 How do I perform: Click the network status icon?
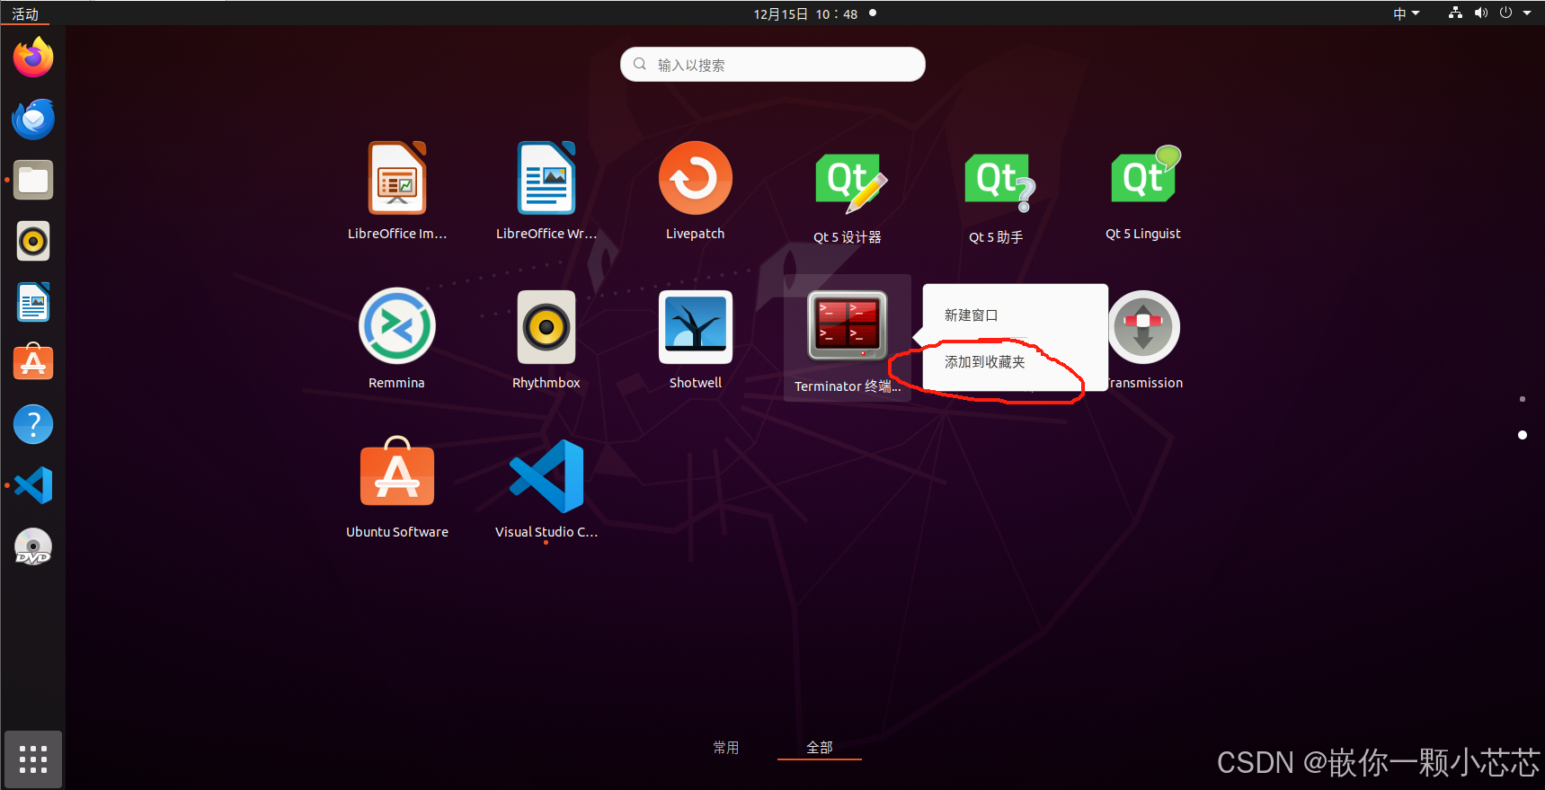(x=1456, y=13)
